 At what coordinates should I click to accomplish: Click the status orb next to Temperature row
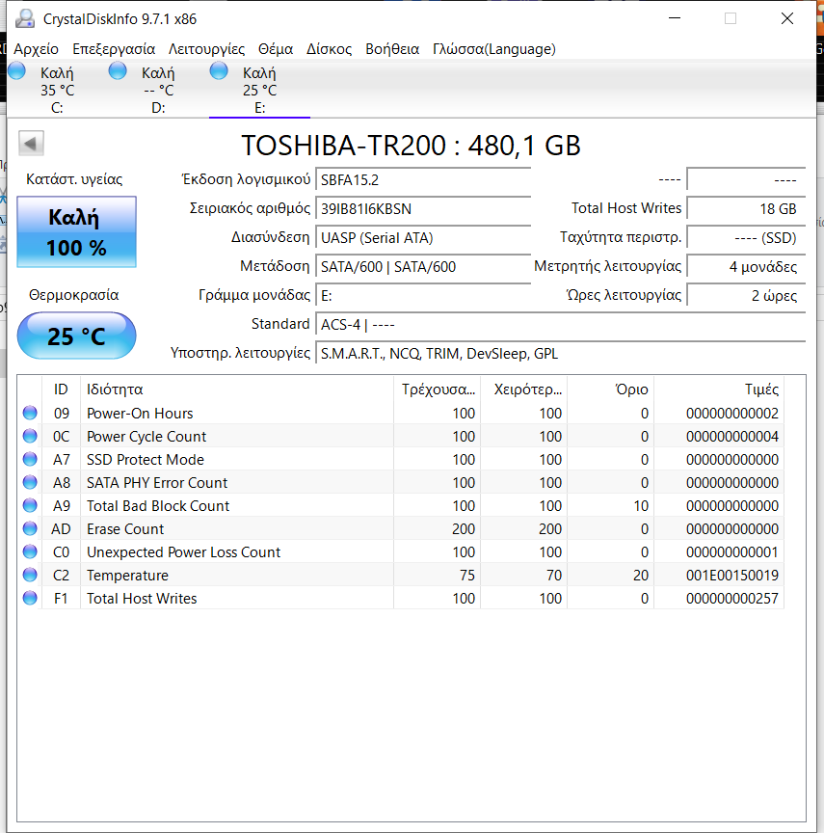tap(30, 576)
